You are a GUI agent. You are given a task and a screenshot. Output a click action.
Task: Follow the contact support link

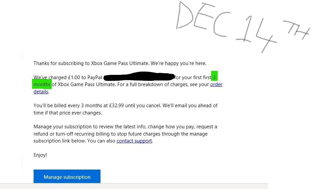pos(134,141)
